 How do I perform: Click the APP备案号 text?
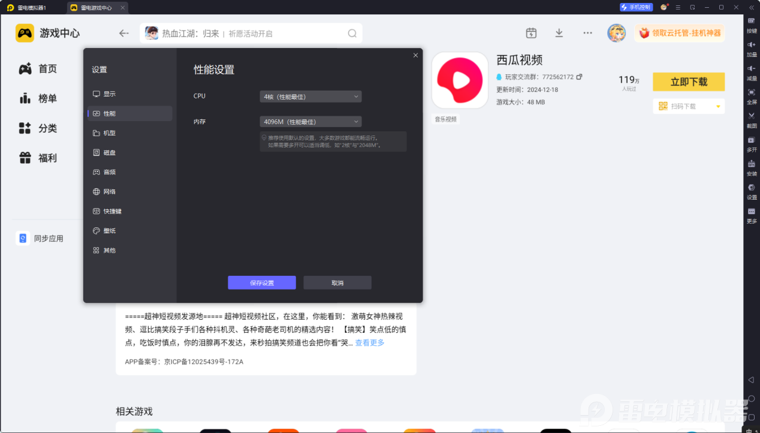[184, 362]
